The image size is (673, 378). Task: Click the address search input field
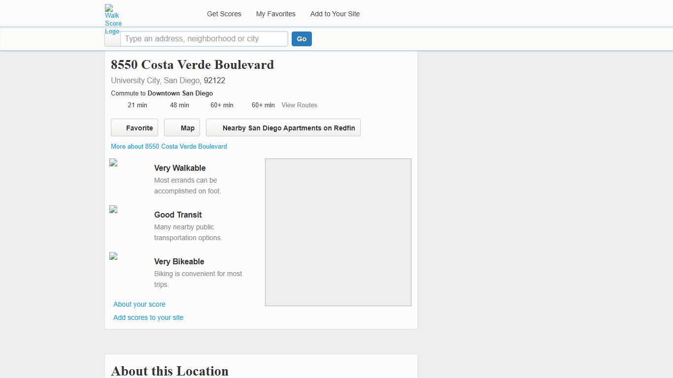204,38
